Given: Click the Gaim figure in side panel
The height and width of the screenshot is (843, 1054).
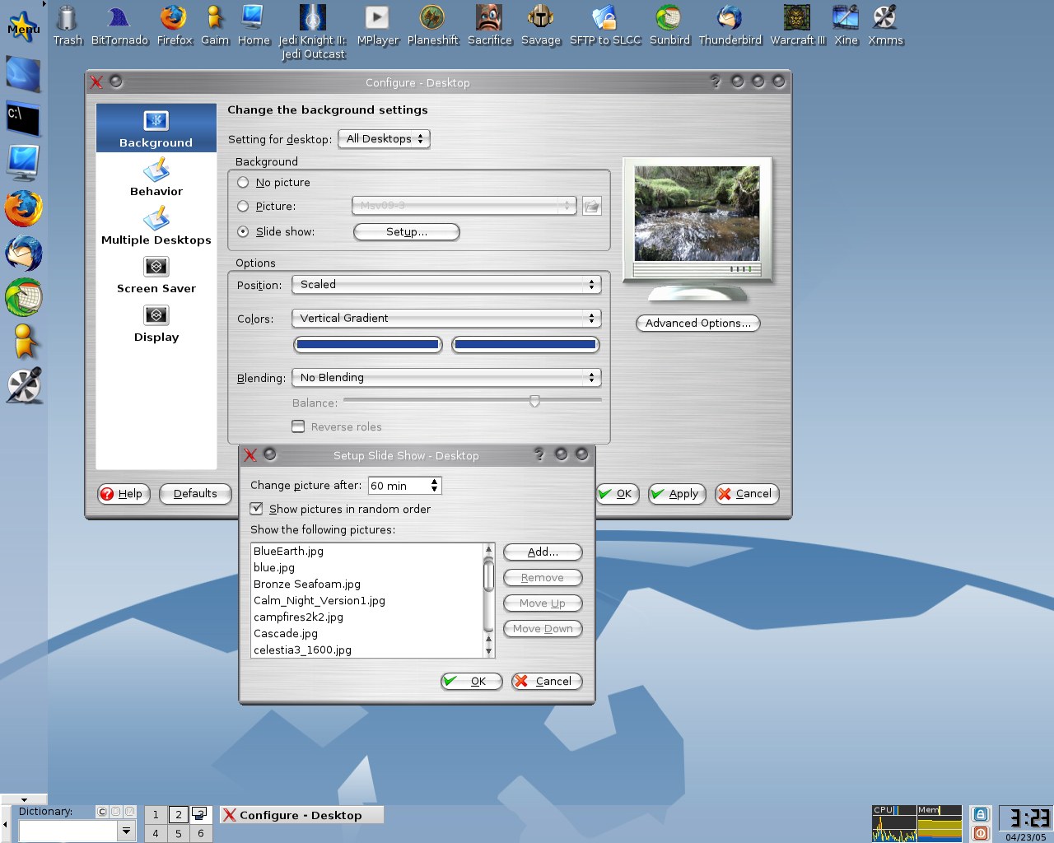Looking at the screenshot, I should [24, 341].
